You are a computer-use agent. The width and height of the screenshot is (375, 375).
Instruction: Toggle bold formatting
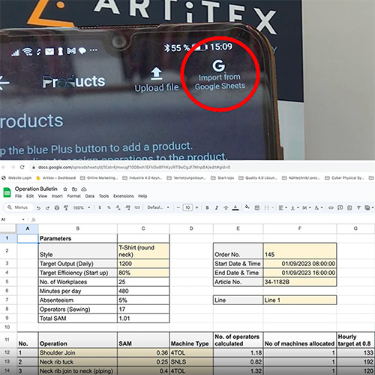tap(207, 207)
